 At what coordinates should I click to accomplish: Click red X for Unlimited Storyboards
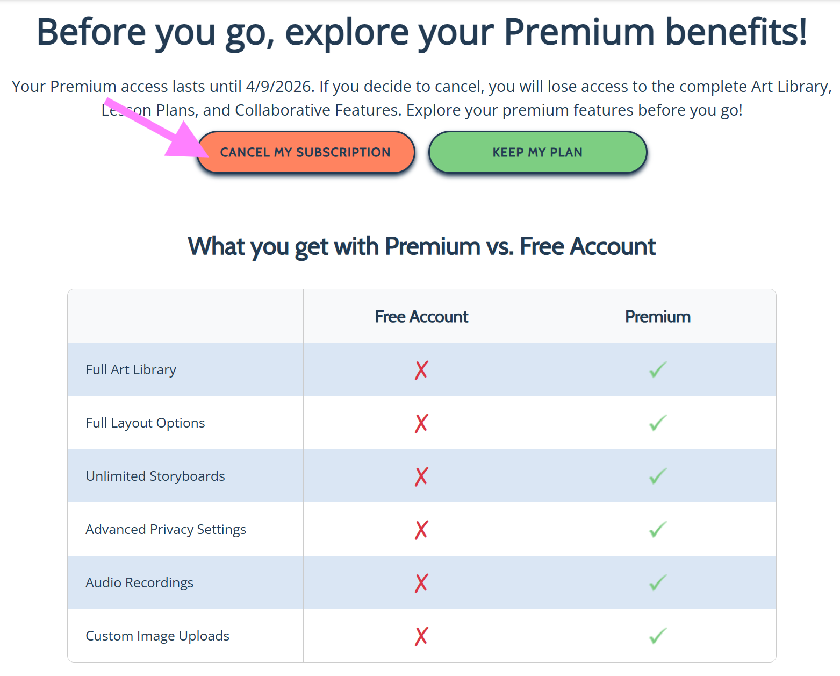421,476
